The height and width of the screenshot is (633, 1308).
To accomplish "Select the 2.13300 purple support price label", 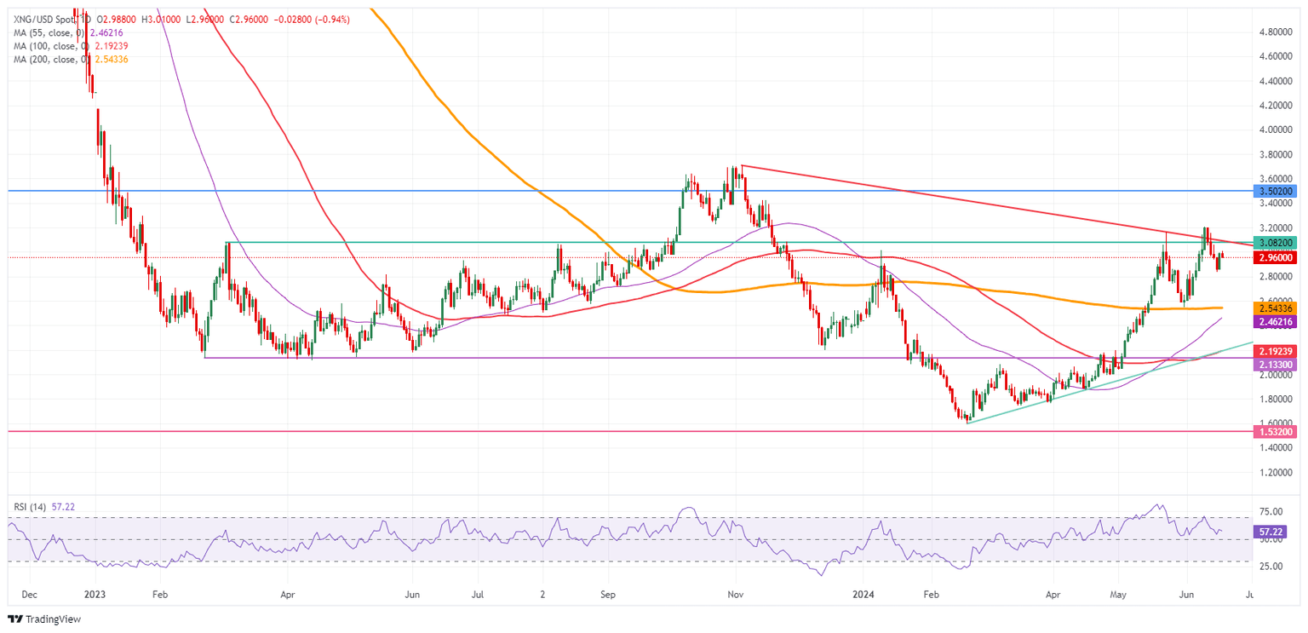I will click(x=1276, y=365).
